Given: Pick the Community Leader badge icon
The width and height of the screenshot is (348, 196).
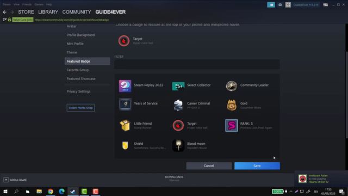Looking at the screenshot, I should coord(232,86).
